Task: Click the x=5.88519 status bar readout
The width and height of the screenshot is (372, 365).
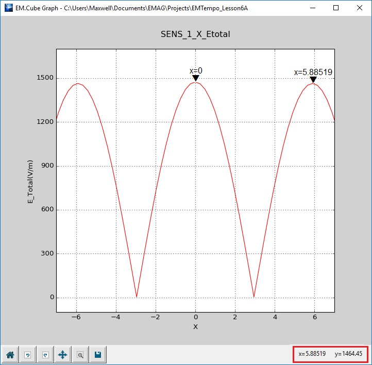Action: click(x=312, y=354)
